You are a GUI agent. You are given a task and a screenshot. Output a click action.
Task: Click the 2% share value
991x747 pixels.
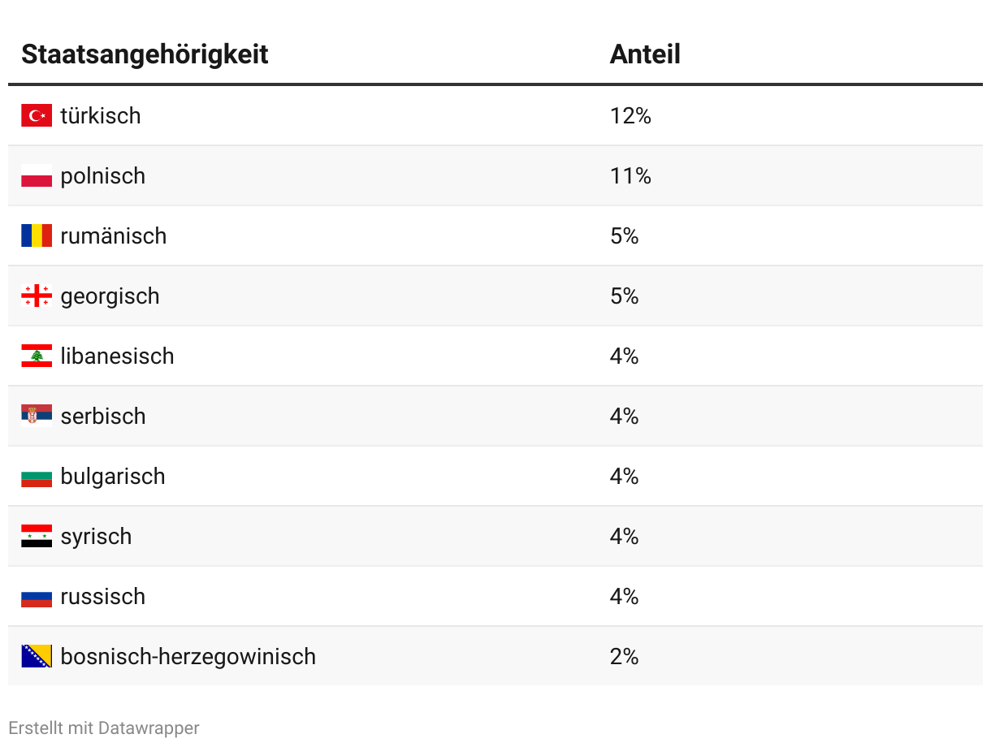624,656
